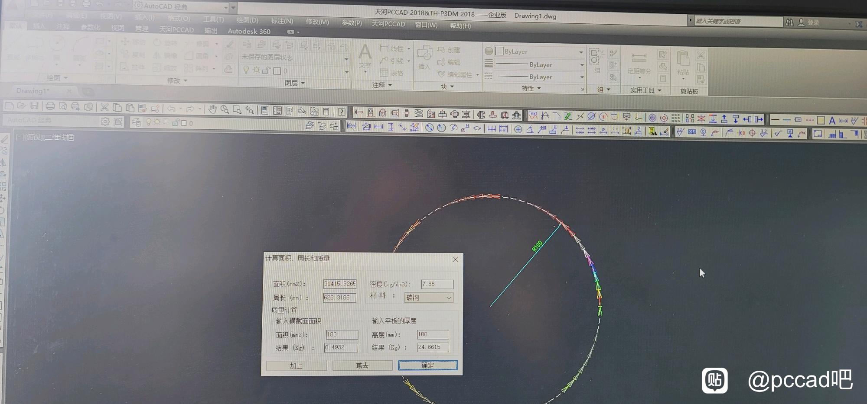Toggle layer lock icon in layers toolbar
Viewport: 867px width, 404px height.
pyautogui.click(x=176, y=123)
